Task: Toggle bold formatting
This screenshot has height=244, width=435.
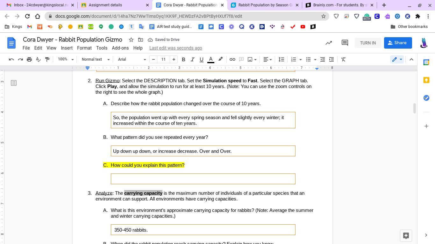Action: coord(183,59)
